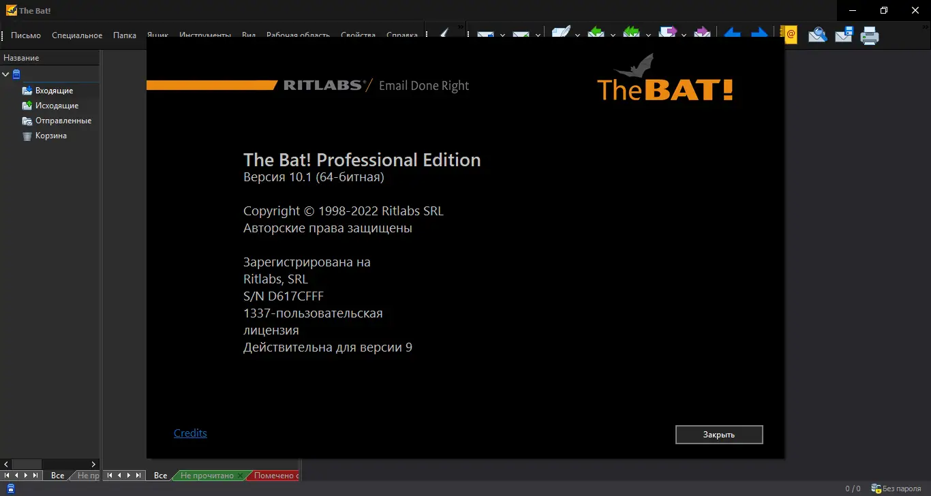Switch to the red Помечено tab
931x496 pixels.
[x=275, y=476]
